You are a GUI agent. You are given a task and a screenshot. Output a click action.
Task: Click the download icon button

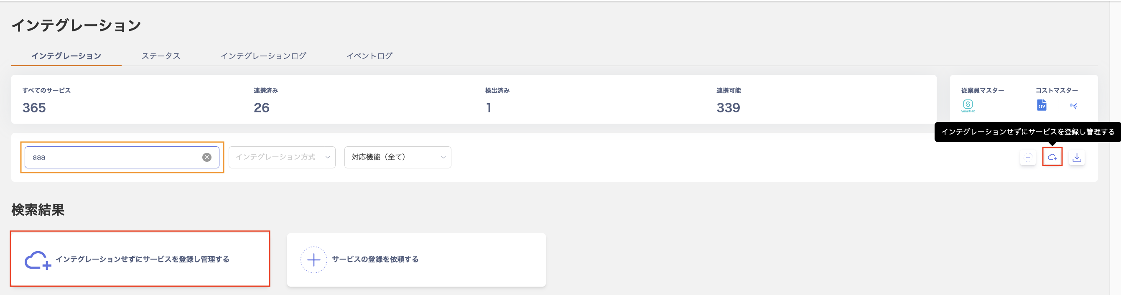(x=1077, y=157)
